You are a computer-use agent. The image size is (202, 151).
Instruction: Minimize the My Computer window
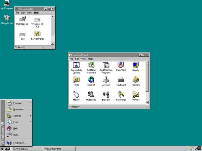point(46,9)
